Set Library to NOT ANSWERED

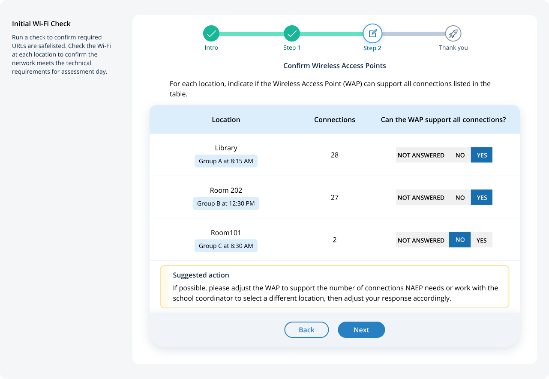[x=421, y=155]
